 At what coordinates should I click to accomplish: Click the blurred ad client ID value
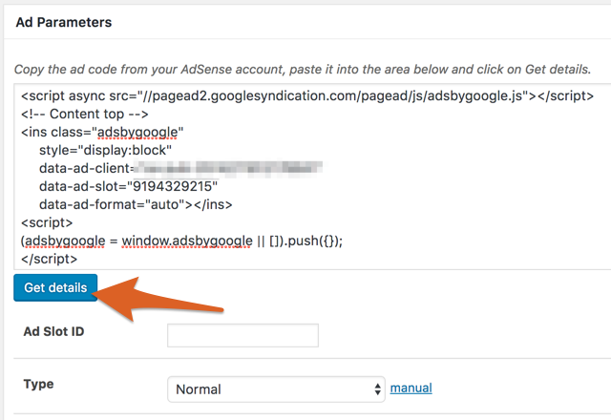[229, 168]
